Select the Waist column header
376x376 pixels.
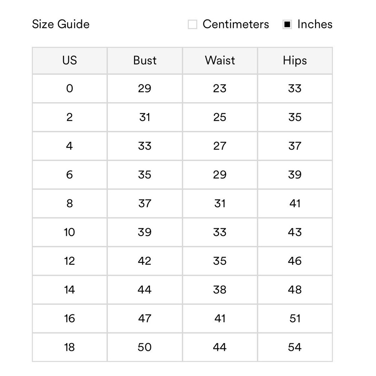click(220, 61)
